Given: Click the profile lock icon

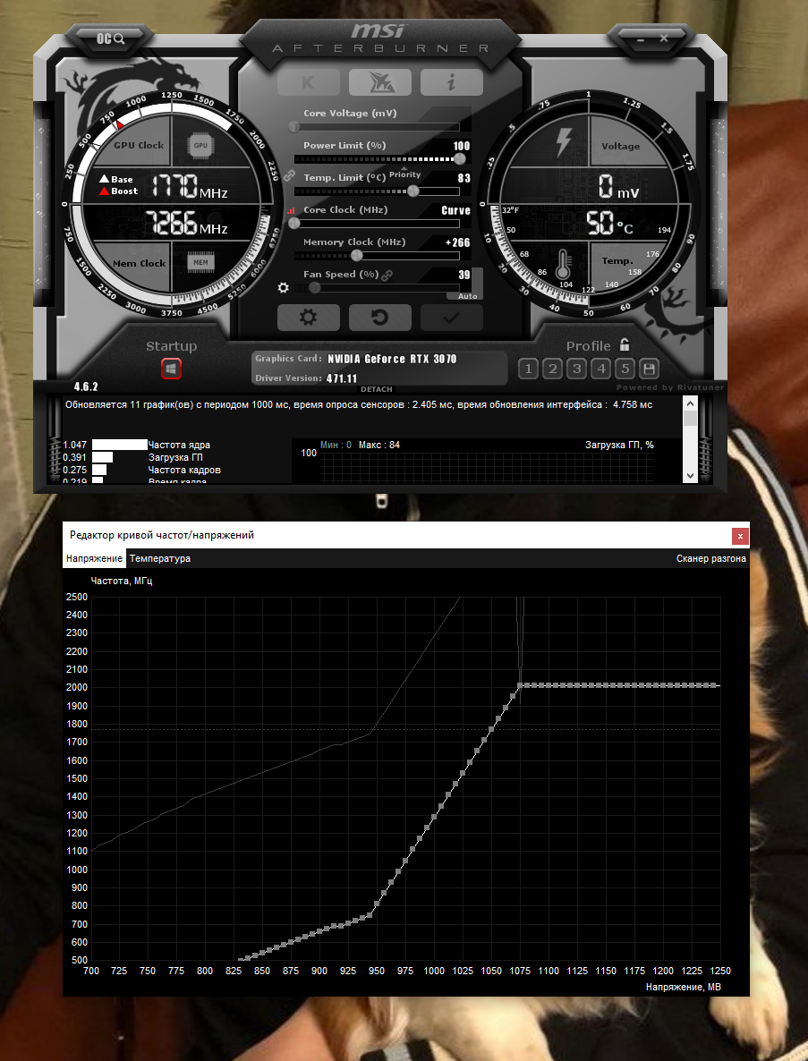Looking at the screenshot, I should [x=625, y=344].
